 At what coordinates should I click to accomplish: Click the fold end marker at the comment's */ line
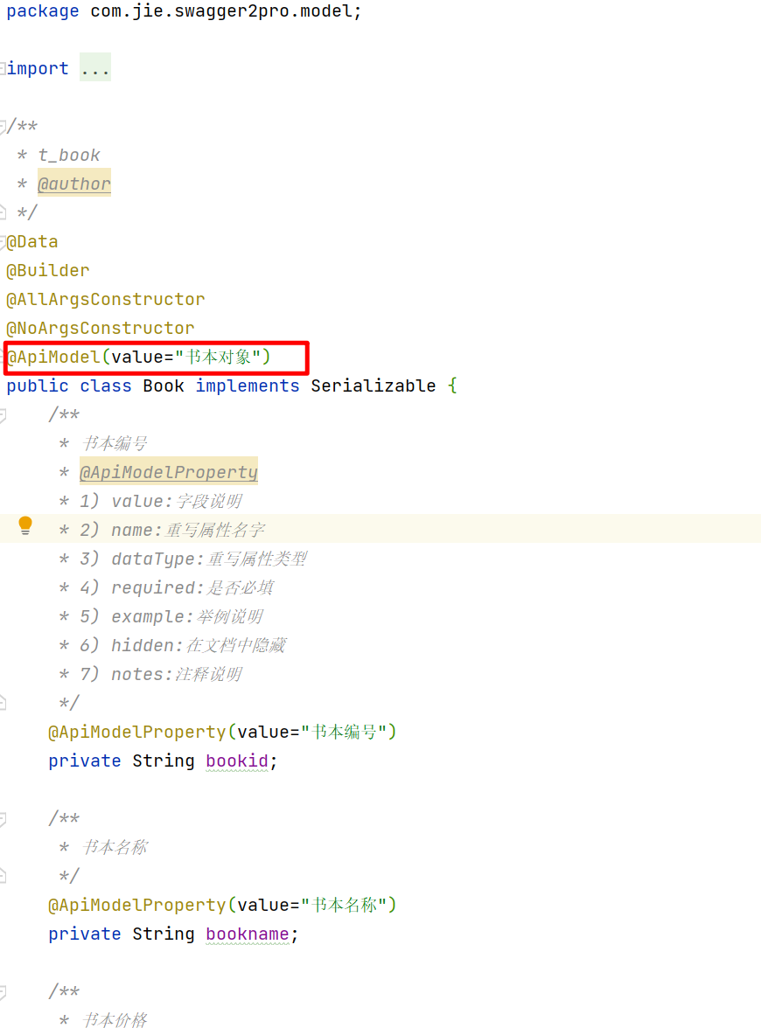point(5,702)
